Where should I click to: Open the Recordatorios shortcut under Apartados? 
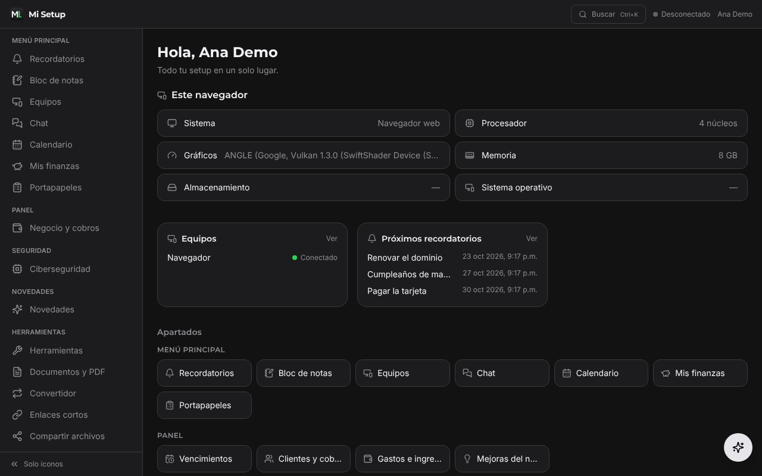(204, 373)
